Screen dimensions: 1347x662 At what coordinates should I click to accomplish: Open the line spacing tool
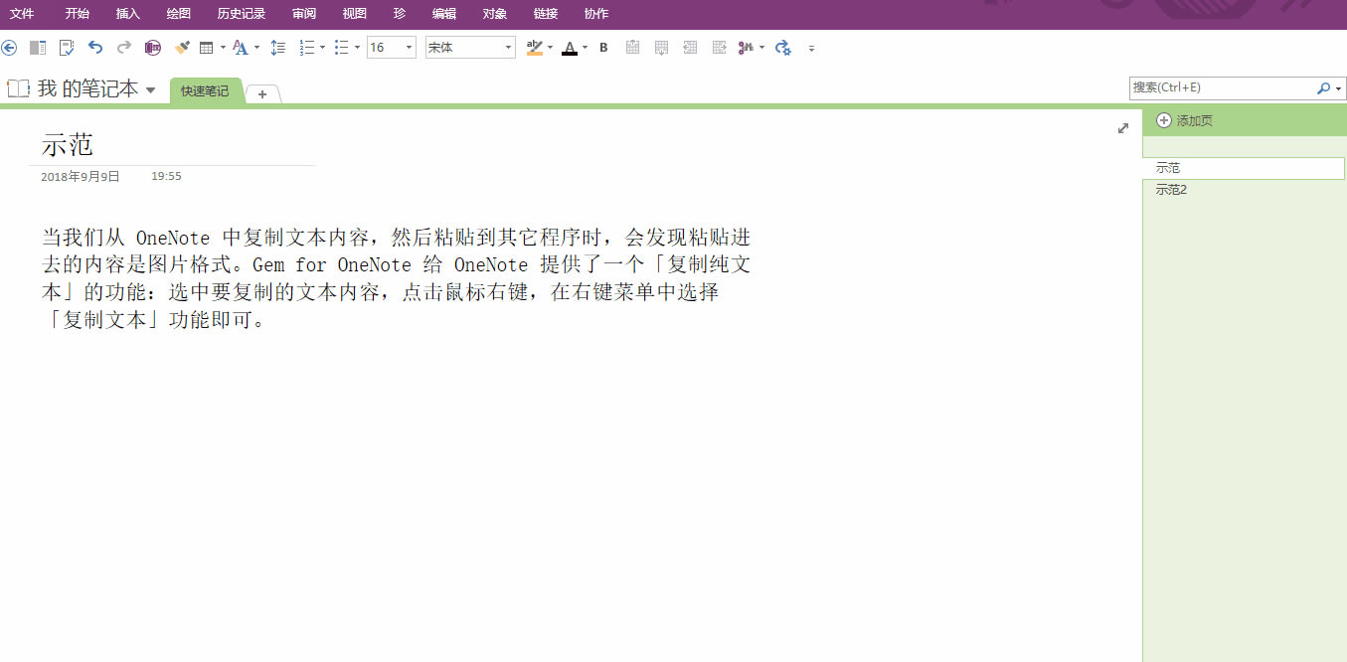(277, 47)
